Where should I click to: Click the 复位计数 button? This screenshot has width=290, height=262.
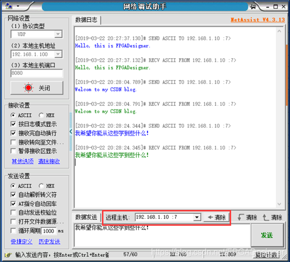(266, 255)
